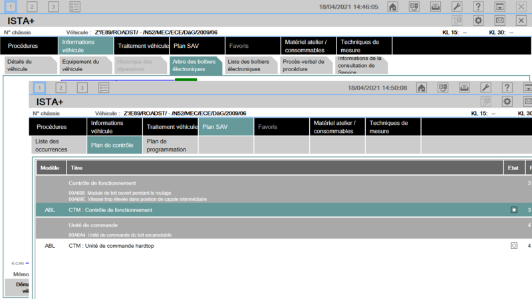Screen dimensions: 532x299
Task: Select row CTM : Unité de commande hardtop
Action: (284, 246)
